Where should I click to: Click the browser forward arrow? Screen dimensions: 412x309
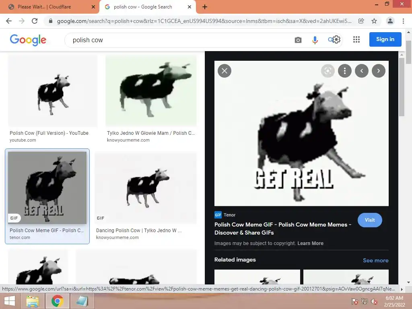click(x=22, y=21)
